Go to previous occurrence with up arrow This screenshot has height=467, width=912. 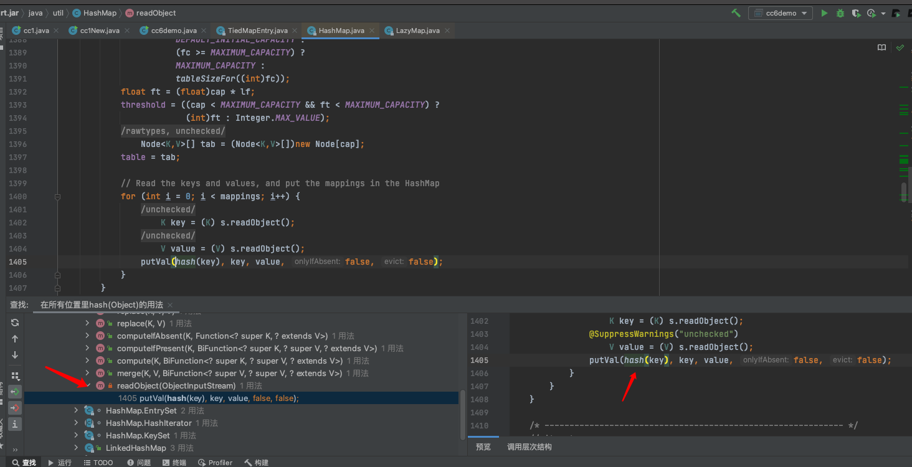[15, 339]
